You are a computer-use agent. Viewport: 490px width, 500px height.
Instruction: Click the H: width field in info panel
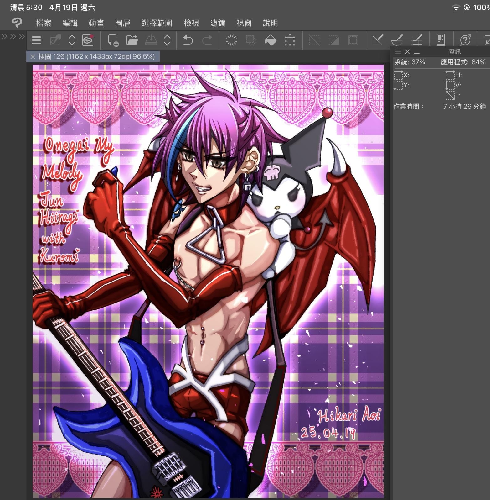[x=454, y=75]
